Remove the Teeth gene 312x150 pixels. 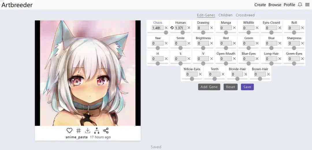click(223, 74)
